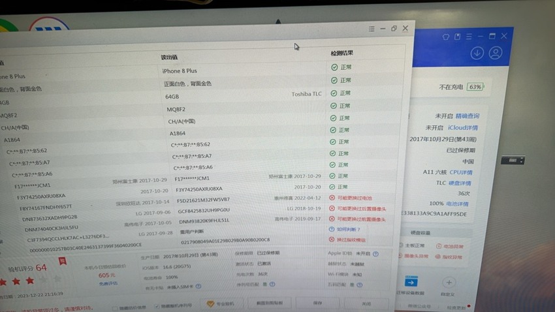Select 'Toshiba TLC' text in 64GB row

[x=306, y=94]
